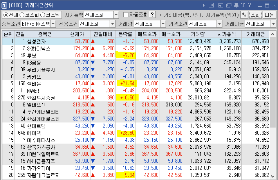This screenshot has width=278, height=180.
Task: Select the 코스닥 radio button
Action: click(x=50, y=15)
